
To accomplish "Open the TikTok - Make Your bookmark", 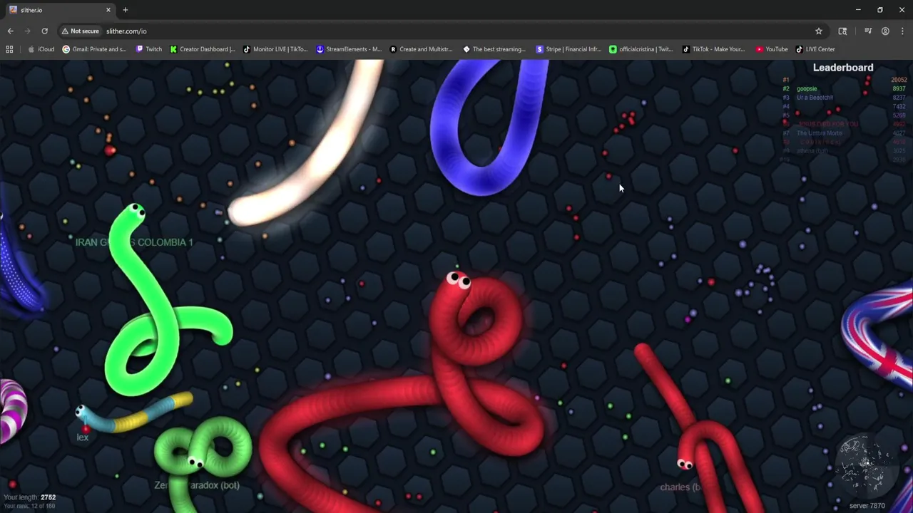I will tap(713, 49).
